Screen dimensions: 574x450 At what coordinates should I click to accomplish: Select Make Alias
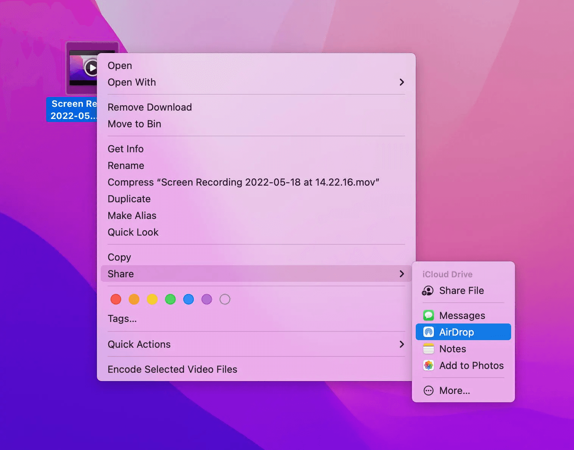[x=256, y=216]
